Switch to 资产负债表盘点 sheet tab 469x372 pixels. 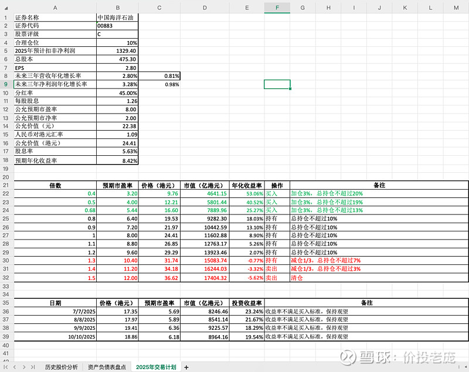tap(107, 367)
